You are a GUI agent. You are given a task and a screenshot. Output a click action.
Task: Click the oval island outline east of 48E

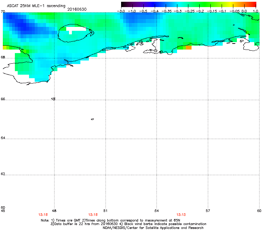76,33
